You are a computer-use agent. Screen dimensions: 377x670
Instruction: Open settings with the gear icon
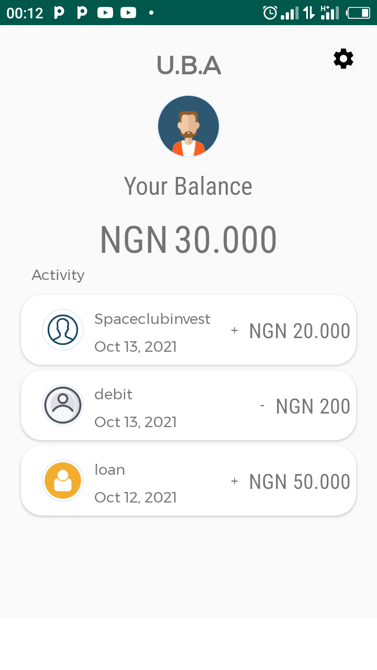pyautogui.click(x=343, y=59)
